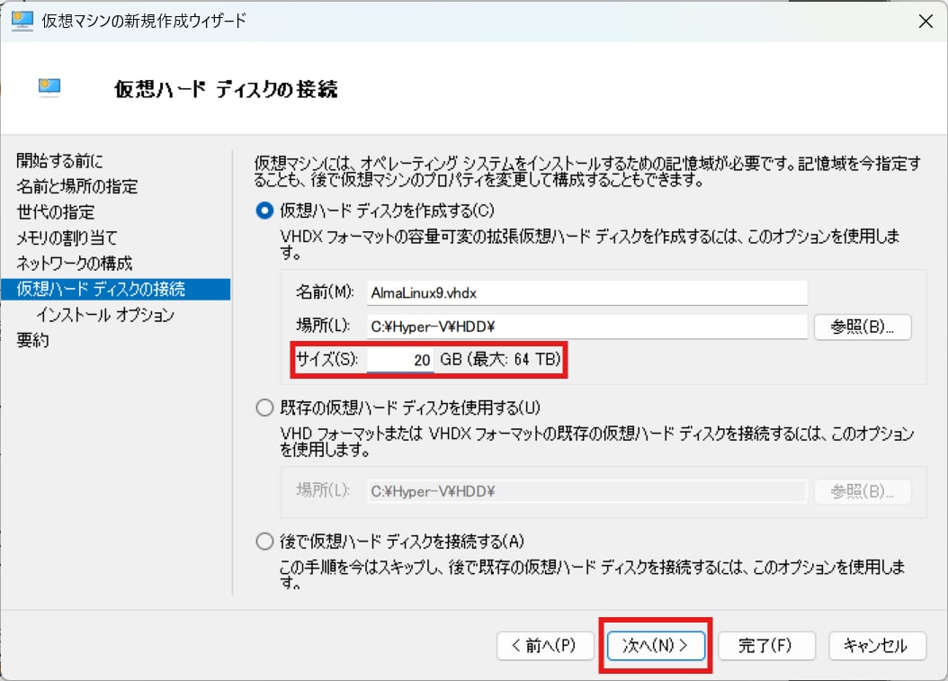
Task: Open インストール オプション sub-step
Action: pyautogui.click(x=105, y=315)
